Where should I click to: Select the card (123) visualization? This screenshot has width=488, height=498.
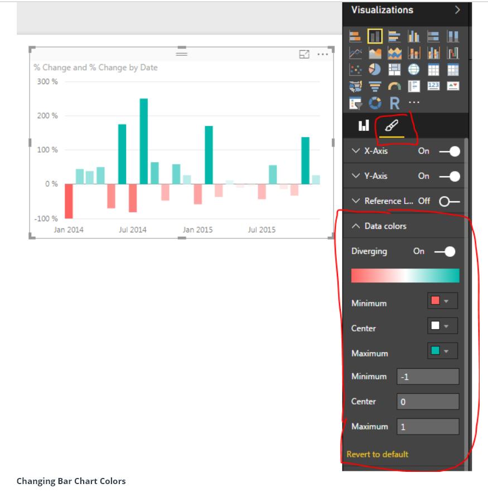(433, 86)
